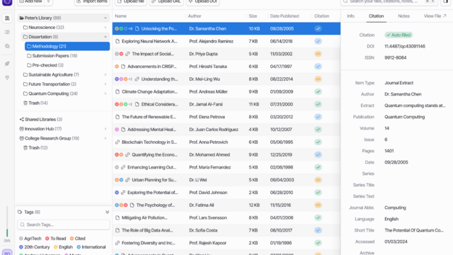
Task: Open the rocket icon in left rail
Action: click(x=7, y=64)
